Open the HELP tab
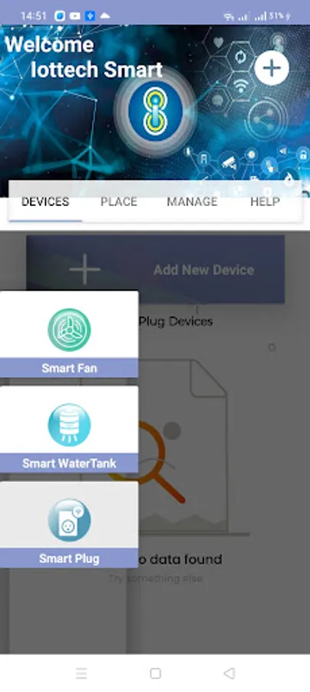The height and width of the screenshot is (692, 310). click(265, 201)
